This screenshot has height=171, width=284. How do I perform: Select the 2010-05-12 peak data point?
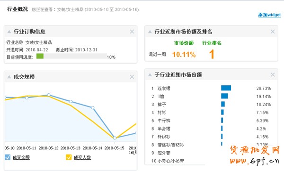[49, 95]
